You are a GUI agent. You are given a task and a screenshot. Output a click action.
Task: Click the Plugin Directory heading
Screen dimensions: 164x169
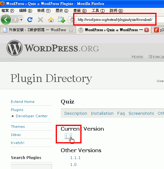51,79
